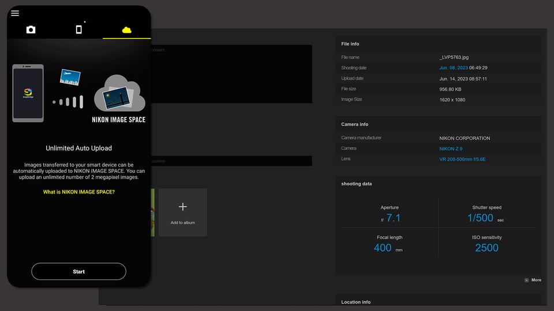The width and height of the screenshot is (554, 311).
Task: Click the ISO sensitivity value 2500
Action: click(x=486, y=248)
